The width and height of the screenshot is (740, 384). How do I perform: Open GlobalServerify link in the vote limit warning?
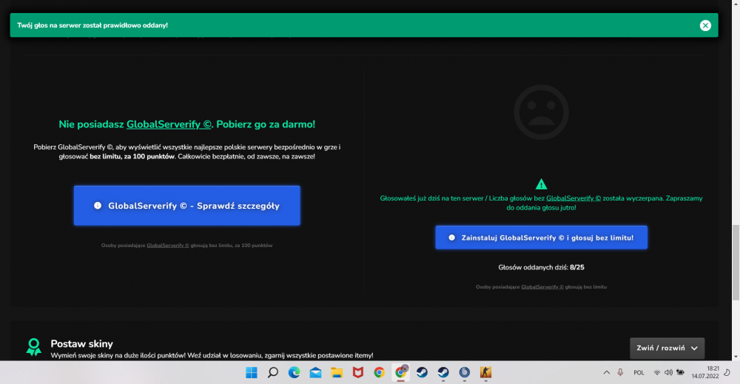573,198
